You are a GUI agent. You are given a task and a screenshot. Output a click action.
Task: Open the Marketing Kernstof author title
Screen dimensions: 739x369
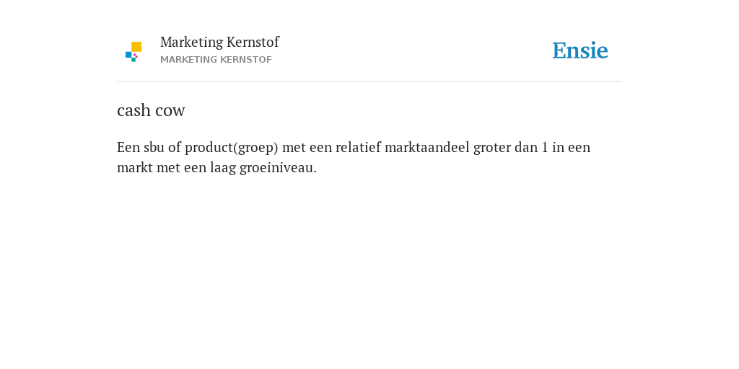click(x=219, y=43)
